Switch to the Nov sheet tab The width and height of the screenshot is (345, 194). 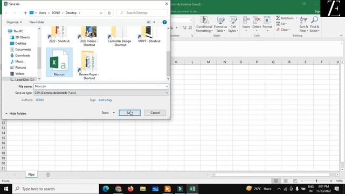pyautogui.click(x=31, y=175)
